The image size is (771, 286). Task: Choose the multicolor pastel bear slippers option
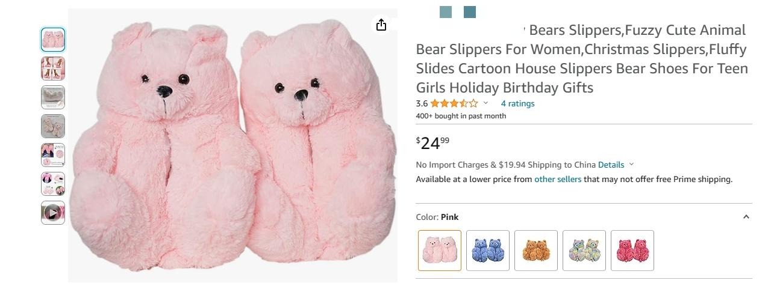pos(584,251)
